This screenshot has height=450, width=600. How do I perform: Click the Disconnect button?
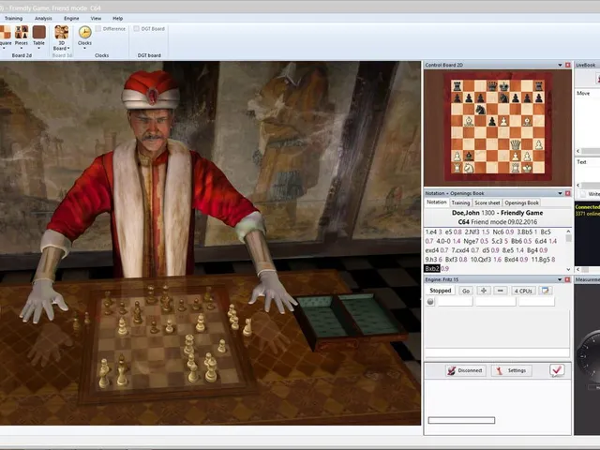(465, 370)
